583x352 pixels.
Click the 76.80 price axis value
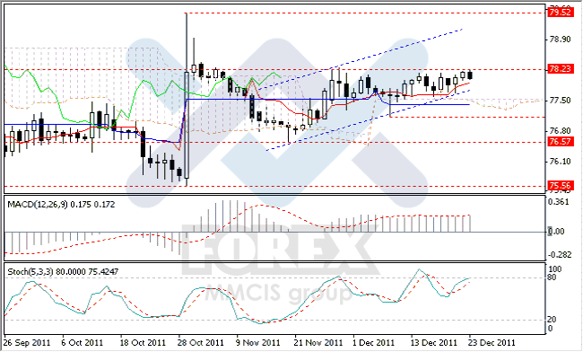560,131
